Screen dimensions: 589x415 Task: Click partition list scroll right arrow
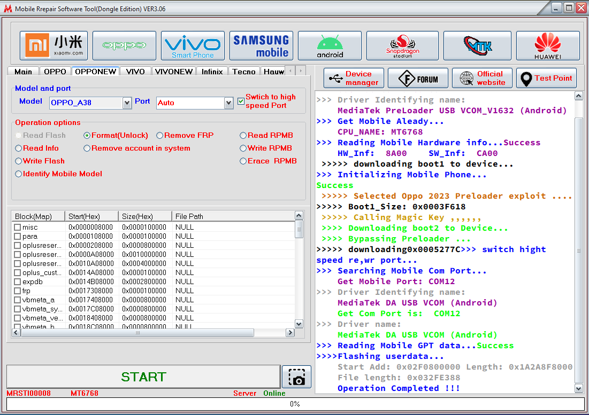[290, 333]
